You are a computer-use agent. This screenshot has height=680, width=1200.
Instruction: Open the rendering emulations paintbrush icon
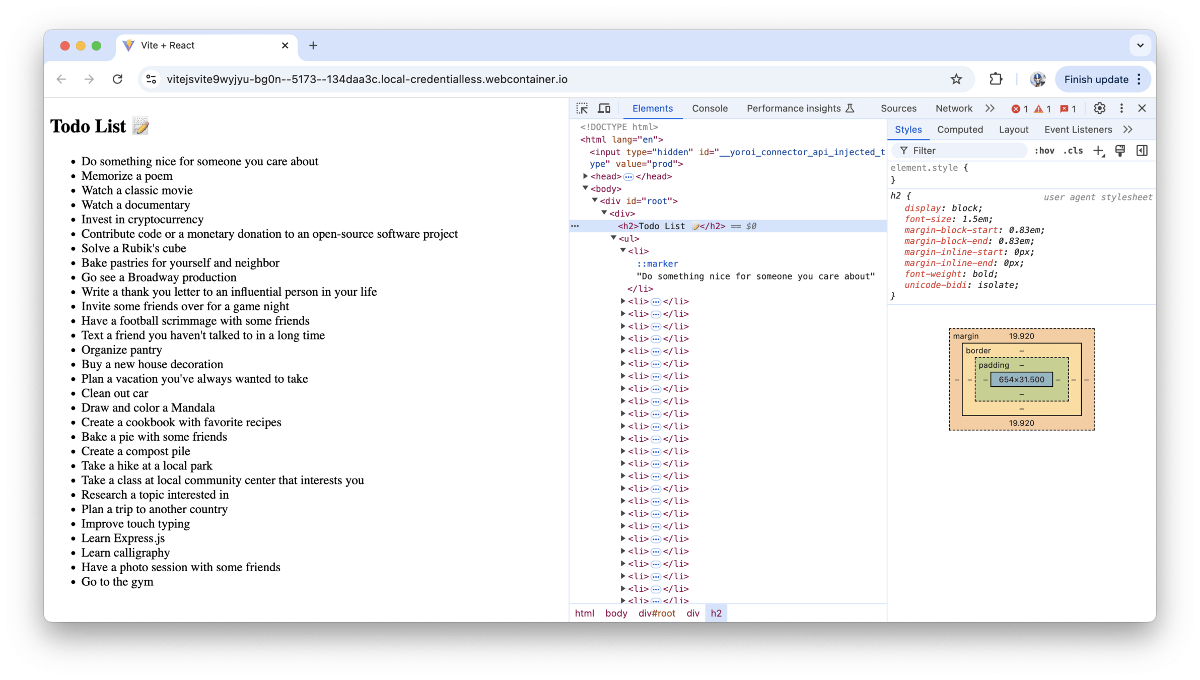click(x=1120, y=151)
